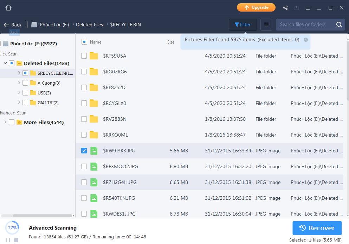Expand the A Cuong folder tree node

tap(19, 83)
